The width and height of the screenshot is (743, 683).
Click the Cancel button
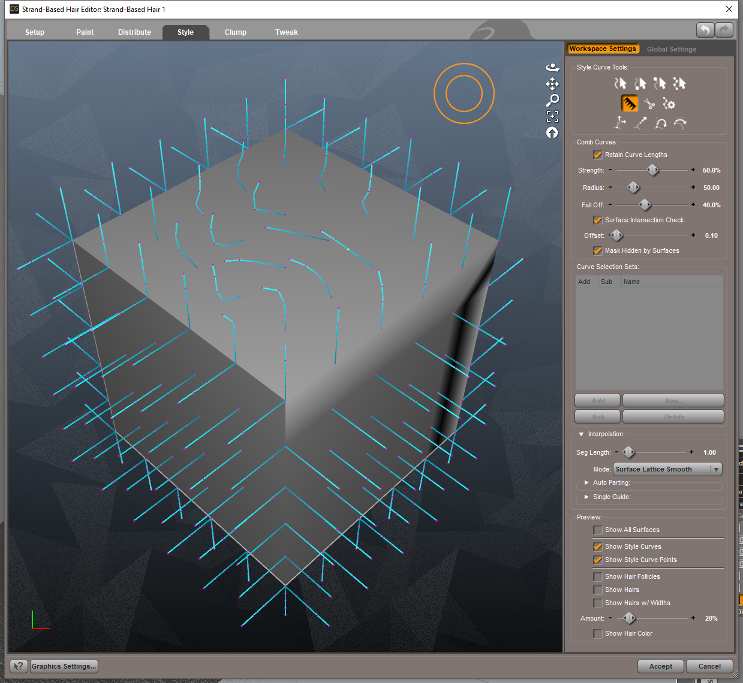pos(709,666)
